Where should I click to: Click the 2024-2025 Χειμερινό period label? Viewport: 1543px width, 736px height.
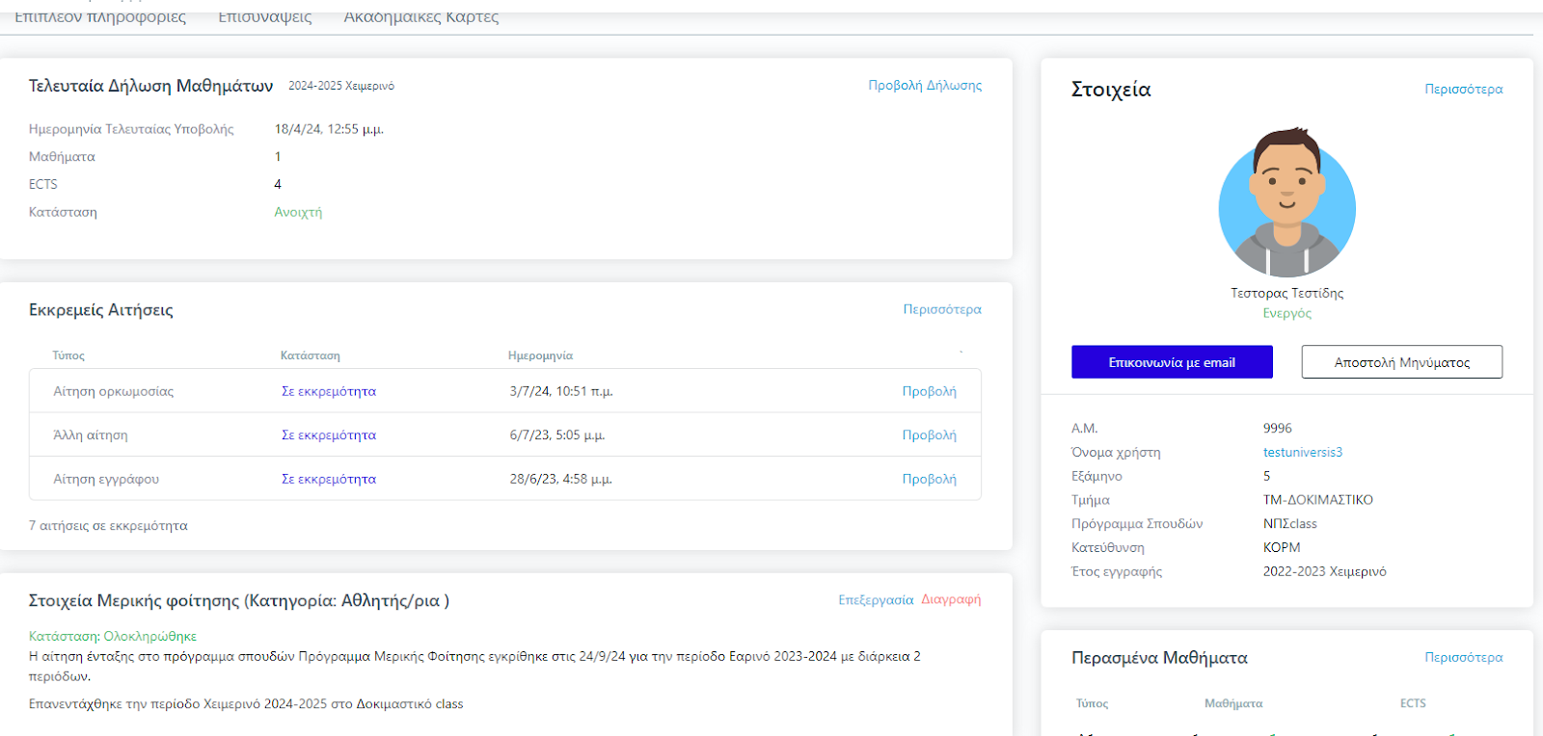pyautogui.click(x=341, y=86)
